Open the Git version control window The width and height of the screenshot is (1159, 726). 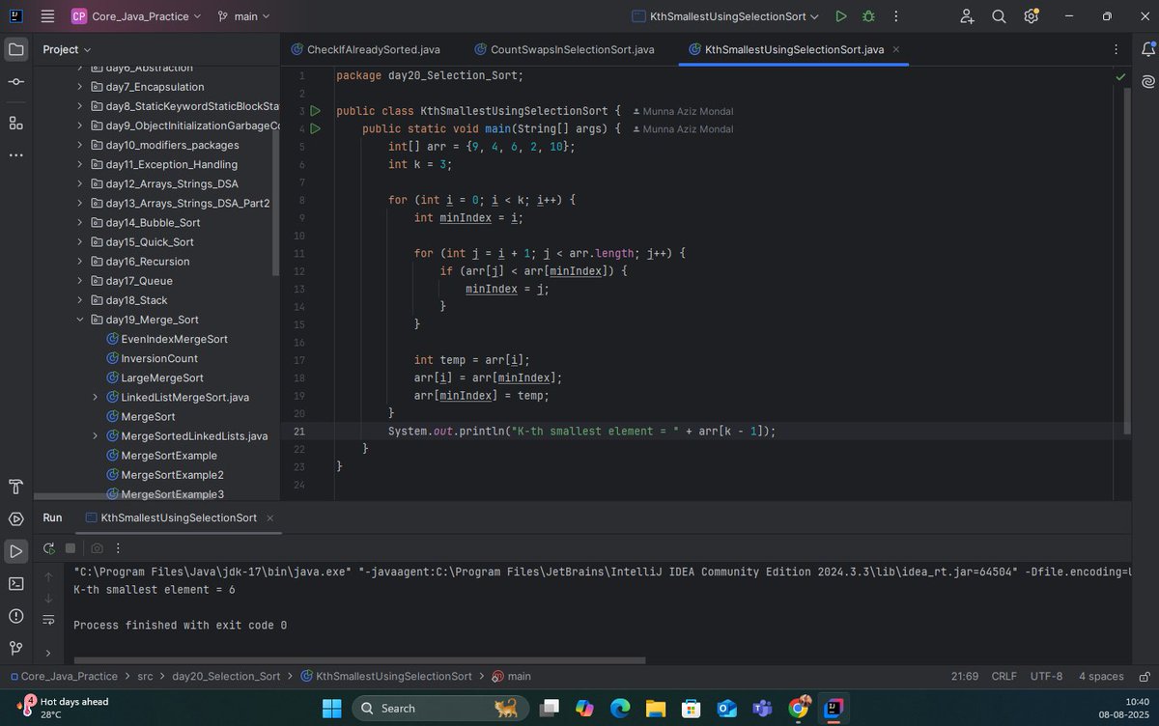pos(15,648)
